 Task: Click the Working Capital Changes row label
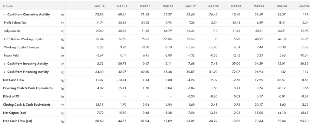[x=21, y=47]
